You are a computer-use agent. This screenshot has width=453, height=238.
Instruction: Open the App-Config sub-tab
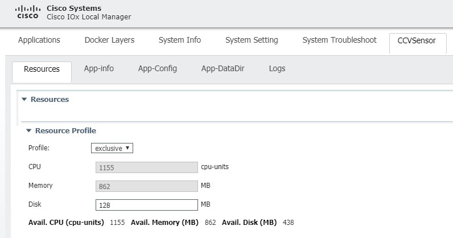click(158, 68)
